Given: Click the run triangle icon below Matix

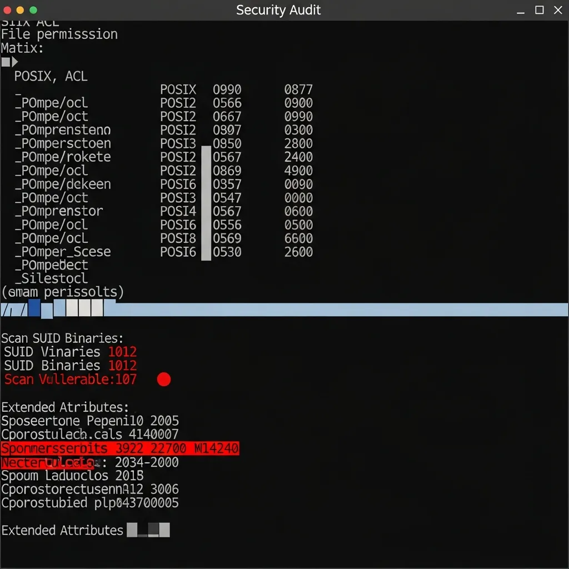Looking at the screenshot, I should (x=13, y=62).
